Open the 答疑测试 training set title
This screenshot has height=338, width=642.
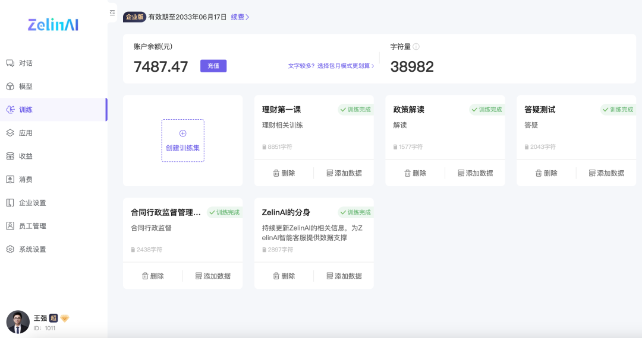540,109
